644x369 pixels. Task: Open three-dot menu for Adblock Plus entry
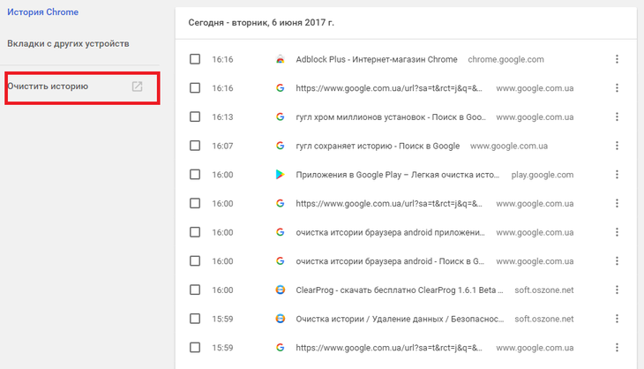[617, 59]
